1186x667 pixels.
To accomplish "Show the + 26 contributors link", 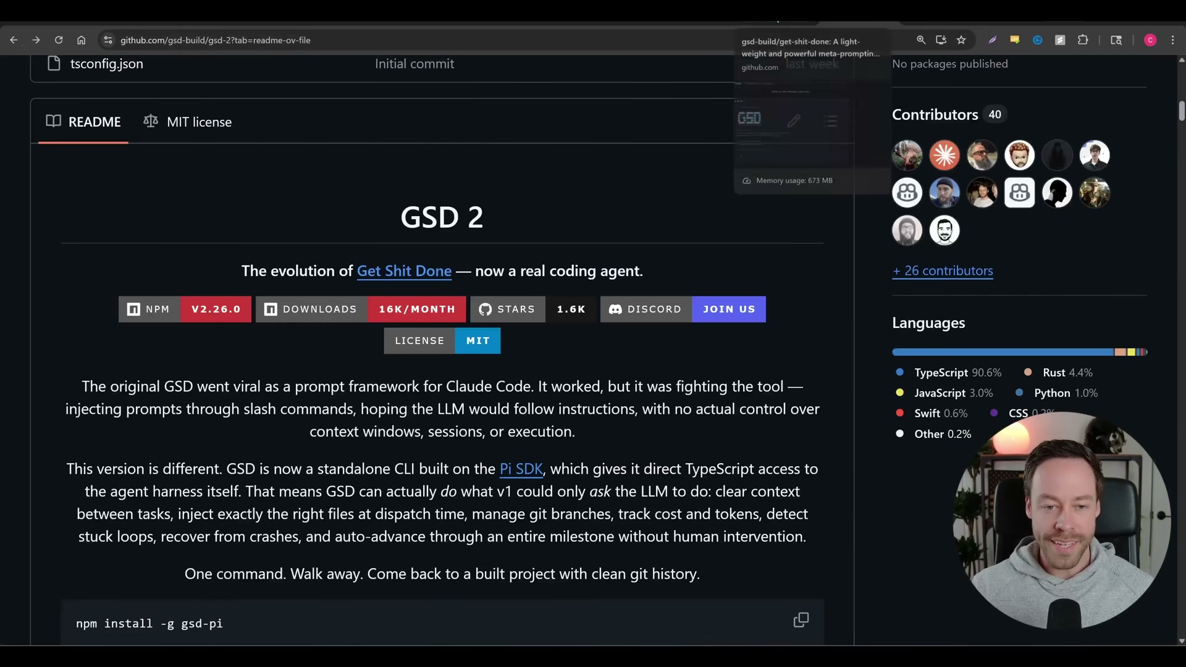I will pos(943,271).
